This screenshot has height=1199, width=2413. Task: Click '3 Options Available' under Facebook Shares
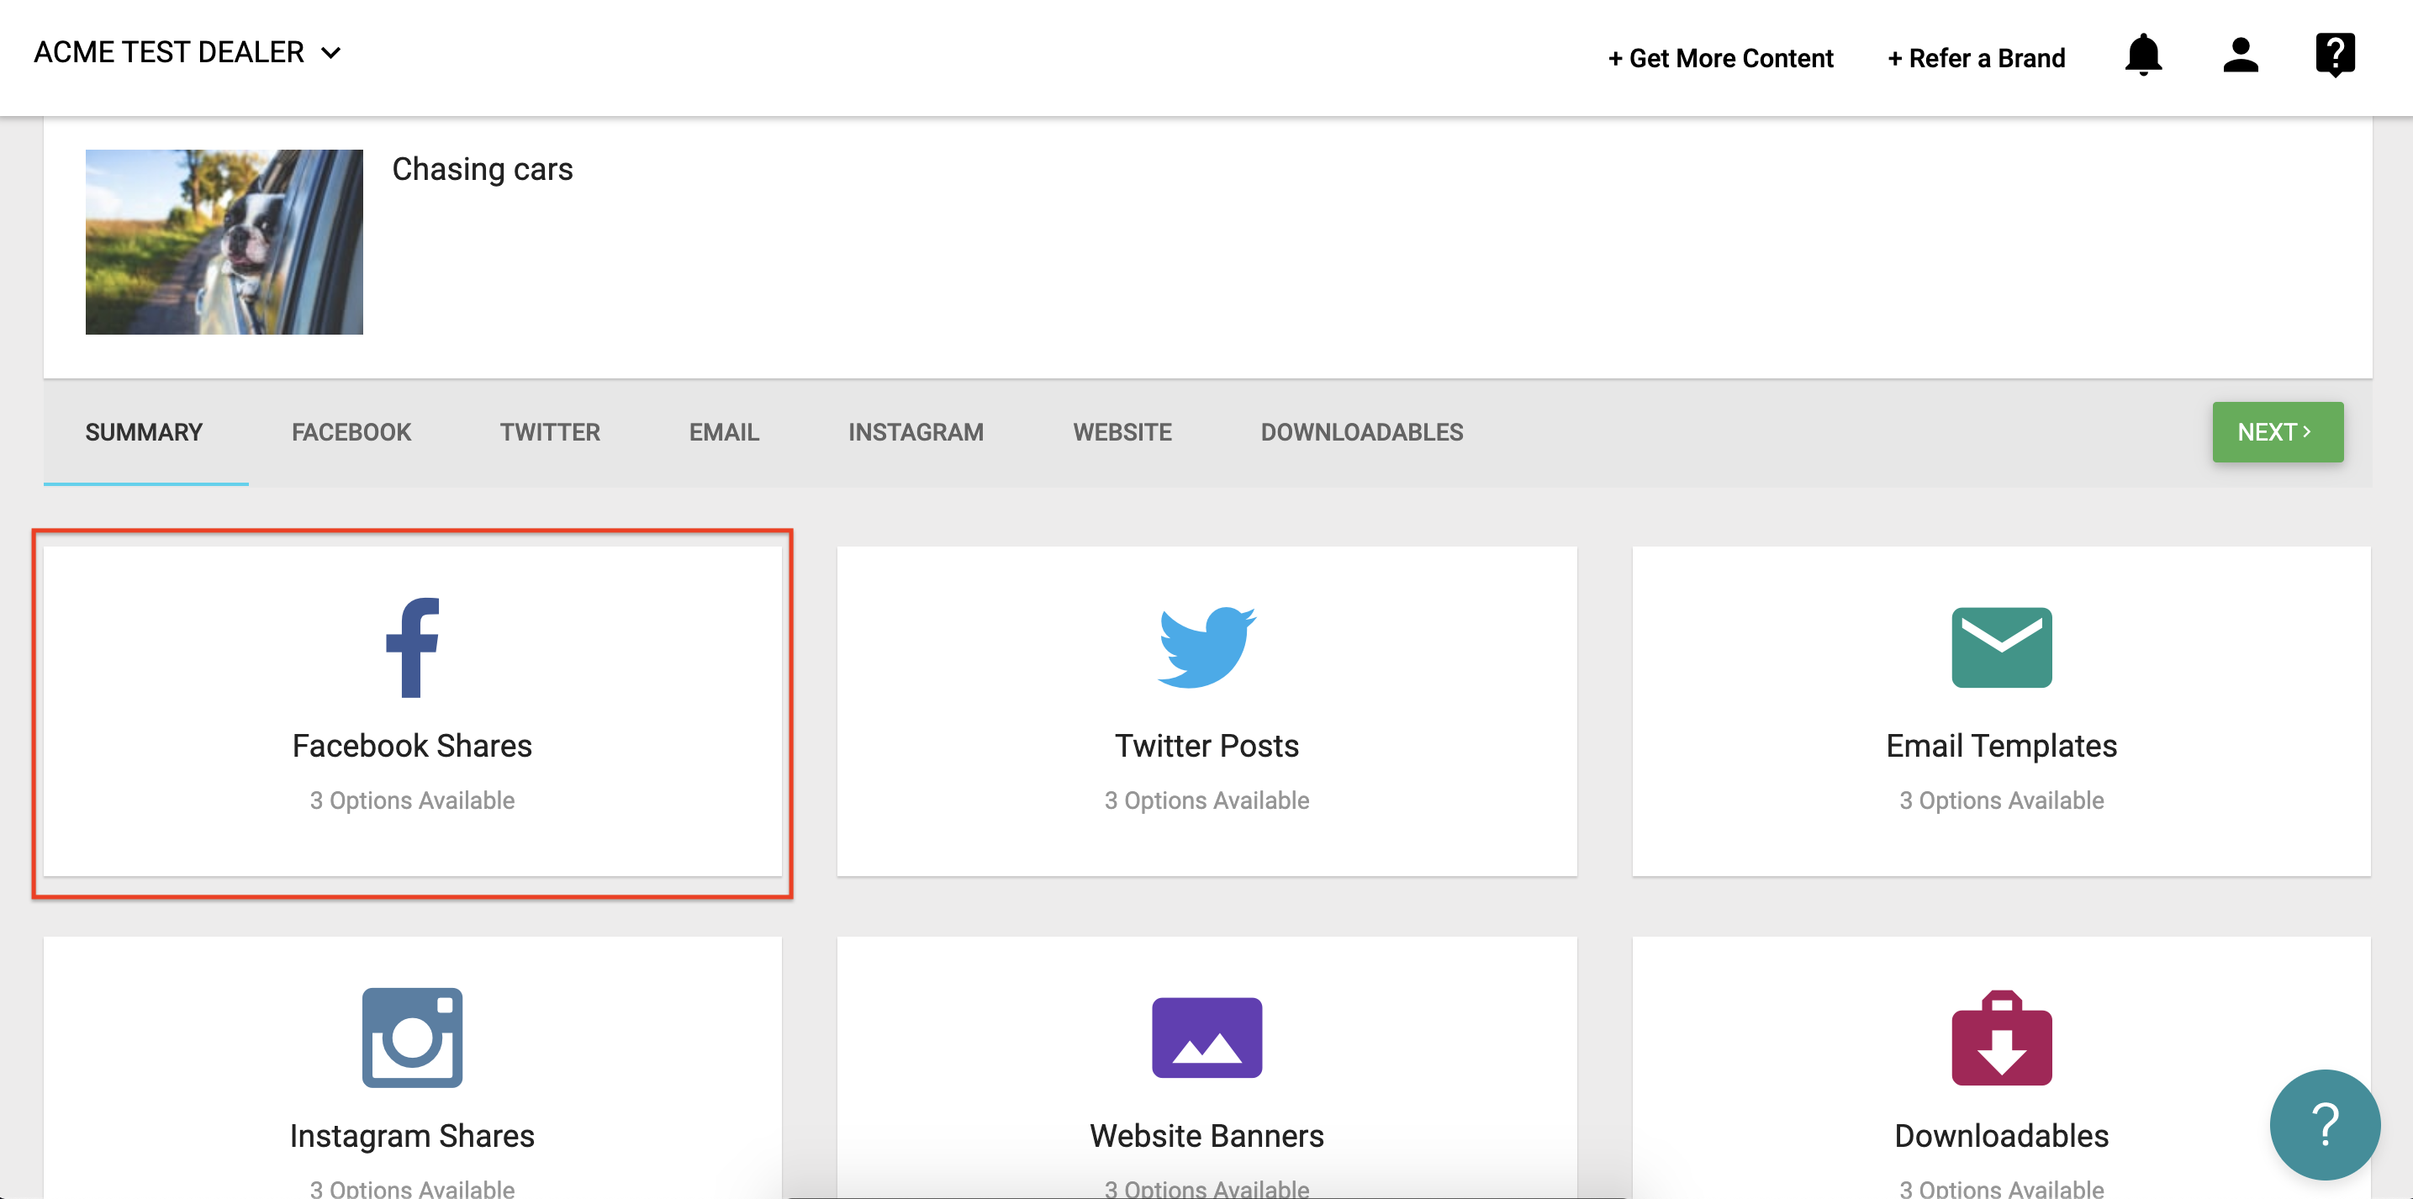[412, 801]
